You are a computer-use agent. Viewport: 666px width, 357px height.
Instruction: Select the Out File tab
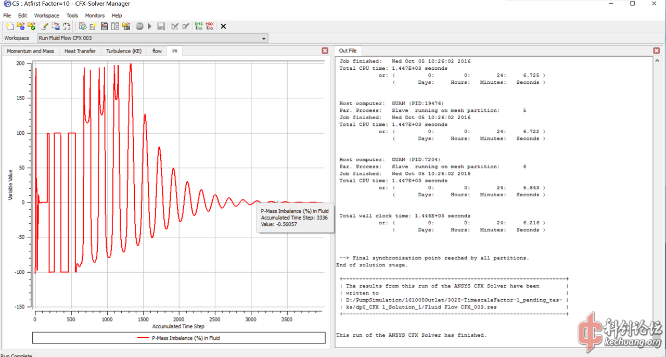click(348, 50)
